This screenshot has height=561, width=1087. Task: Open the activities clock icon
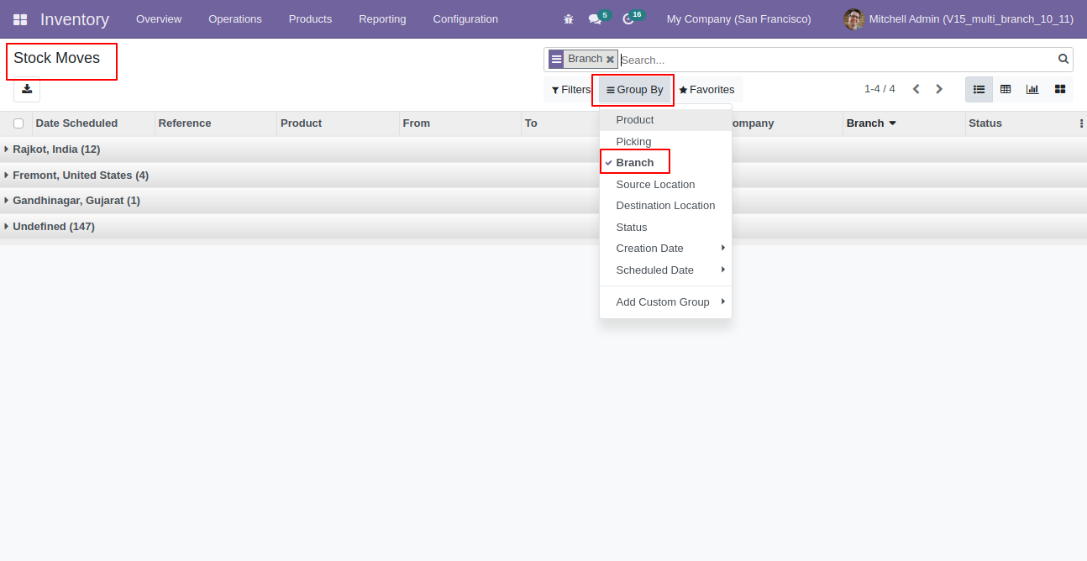[628, 19]
